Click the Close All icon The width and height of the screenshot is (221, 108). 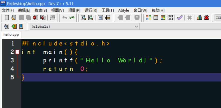(43, 18)
